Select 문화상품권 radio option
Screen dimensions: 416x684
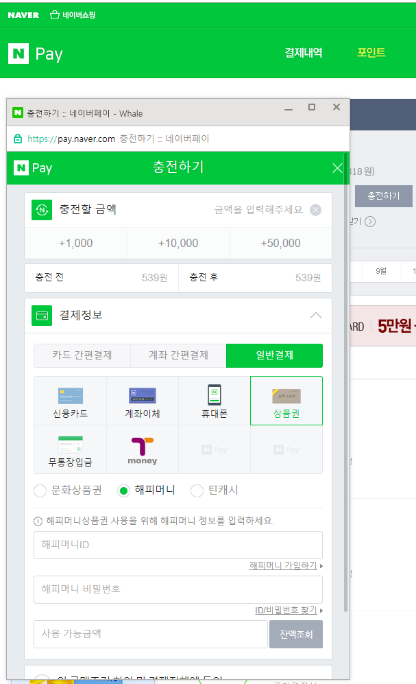(x=40, y=491)
